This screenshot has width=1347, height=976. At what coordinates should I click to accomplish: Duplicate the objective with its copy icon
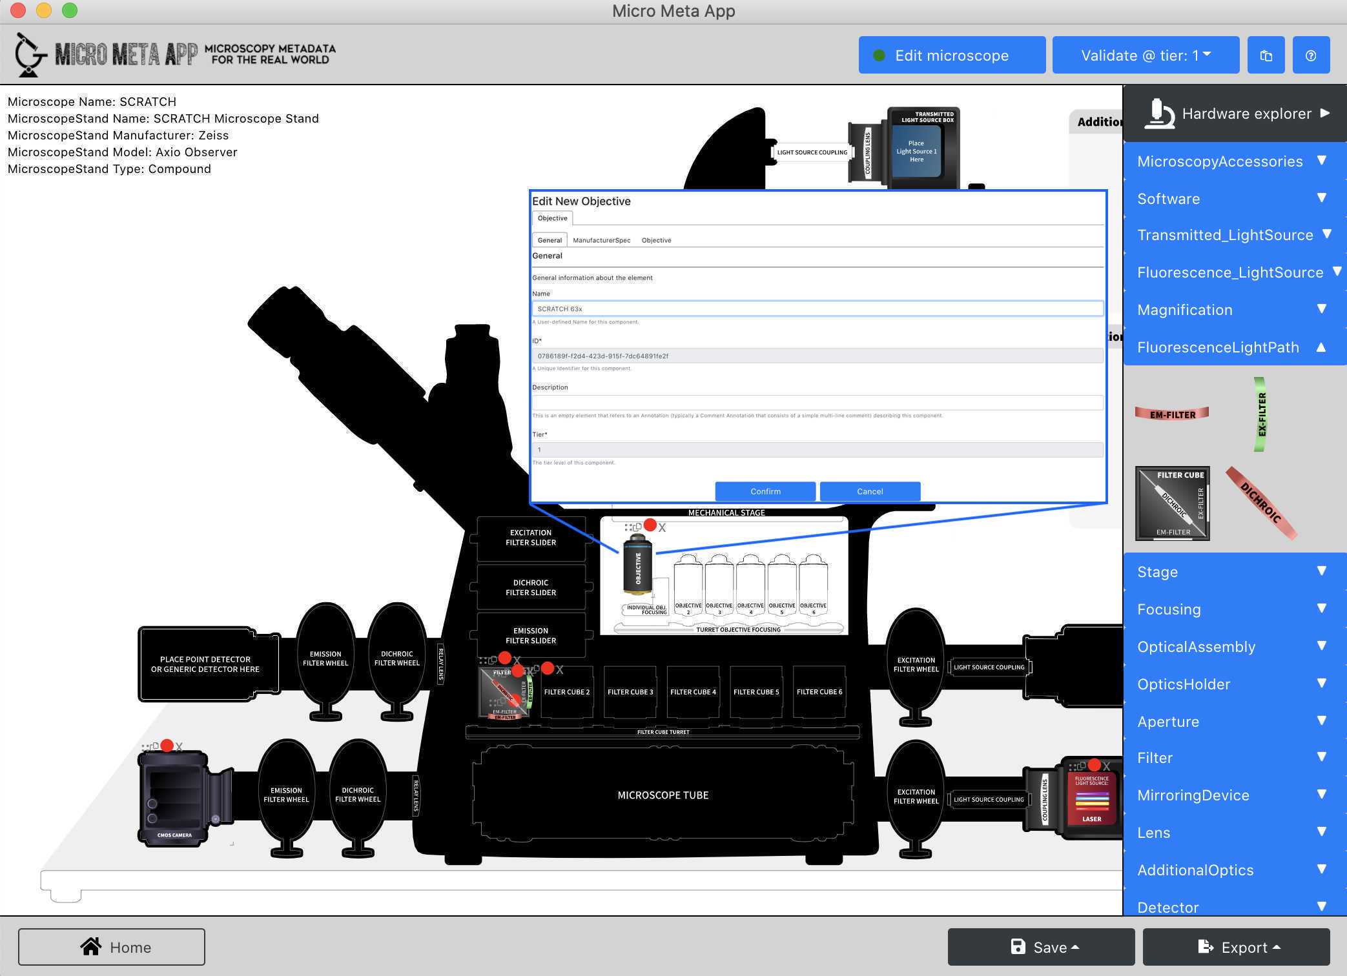click(x=637, y=527)
